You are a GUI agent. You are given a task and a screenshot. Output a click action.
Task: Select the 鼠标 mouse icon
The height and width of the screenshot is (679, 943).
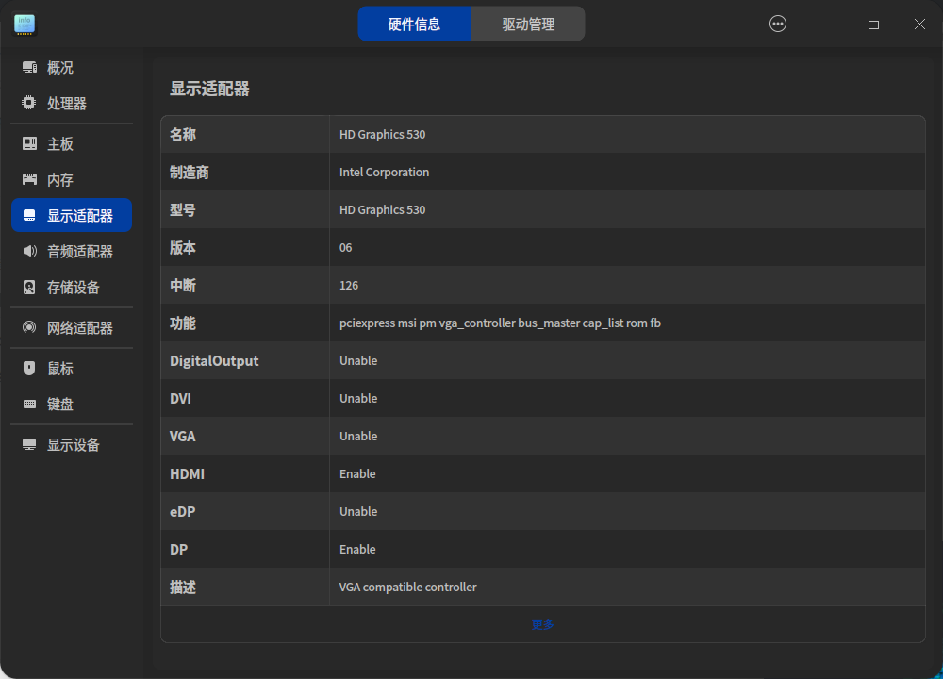(29, 368)
